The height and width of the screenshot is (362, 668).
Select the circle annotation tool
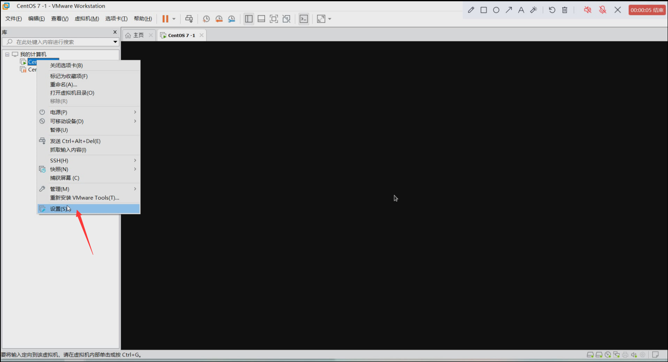pyautogui.click(x=496, y=10)
